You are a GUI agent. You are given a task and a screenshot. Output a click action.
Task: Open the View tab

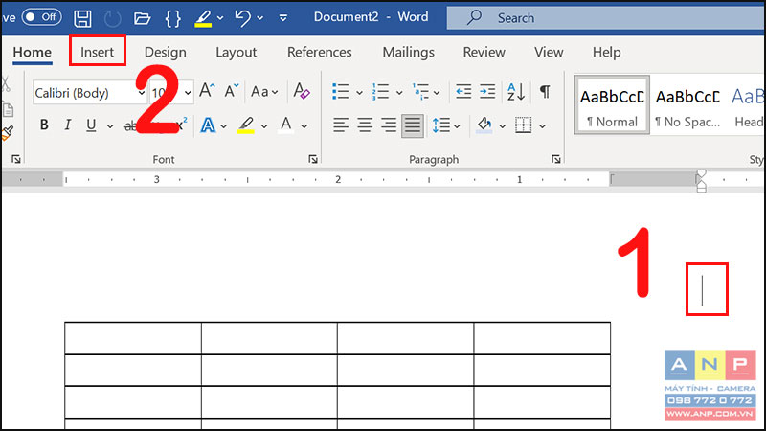coord(549,53)
